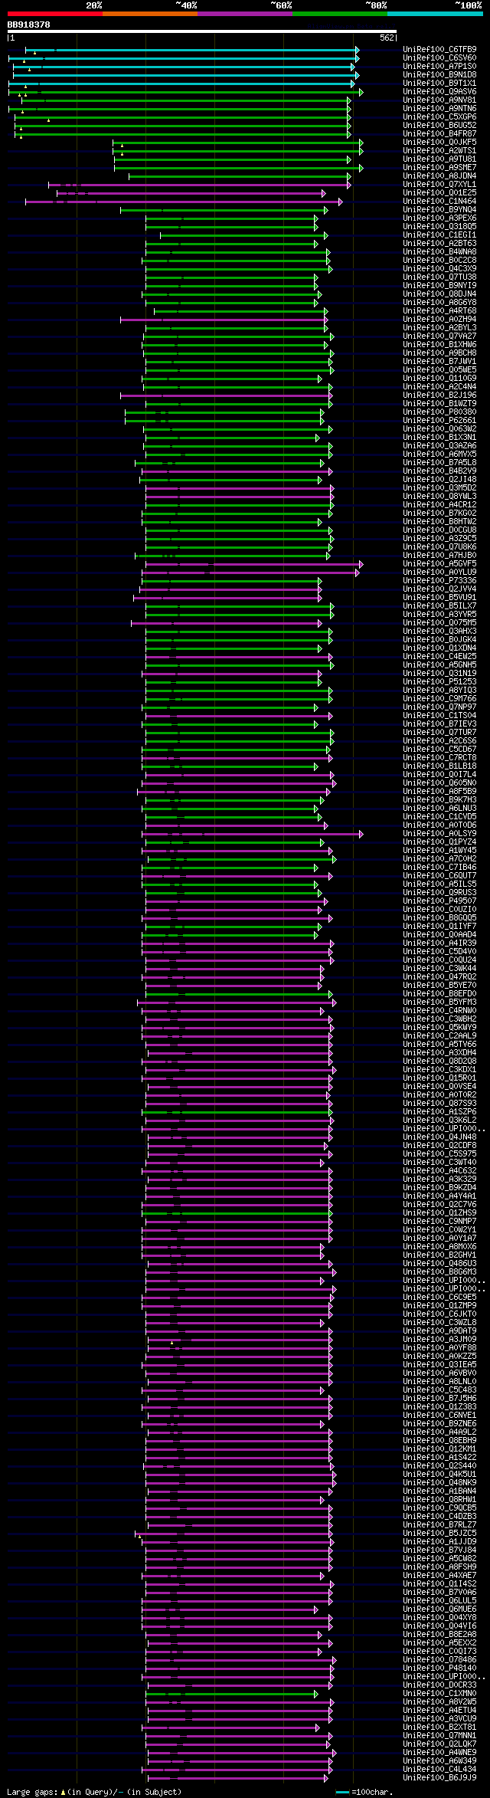Click the hit label UniRef100_Q8DJN4

click(x=439, y=294)
